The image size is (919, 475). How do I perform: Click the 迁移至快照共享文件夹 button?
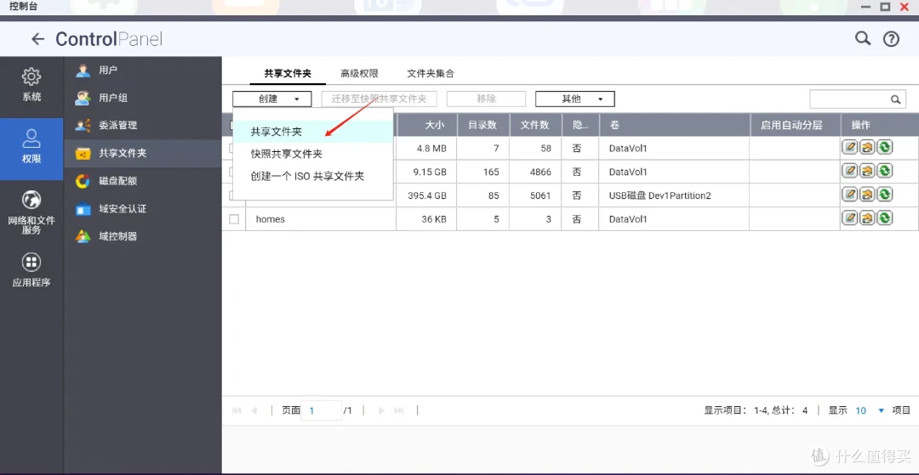coord(380,99)
